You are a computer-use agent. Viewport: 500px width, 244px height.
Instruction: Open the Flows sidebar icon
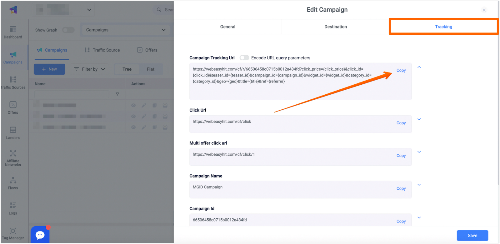[13, 183]
